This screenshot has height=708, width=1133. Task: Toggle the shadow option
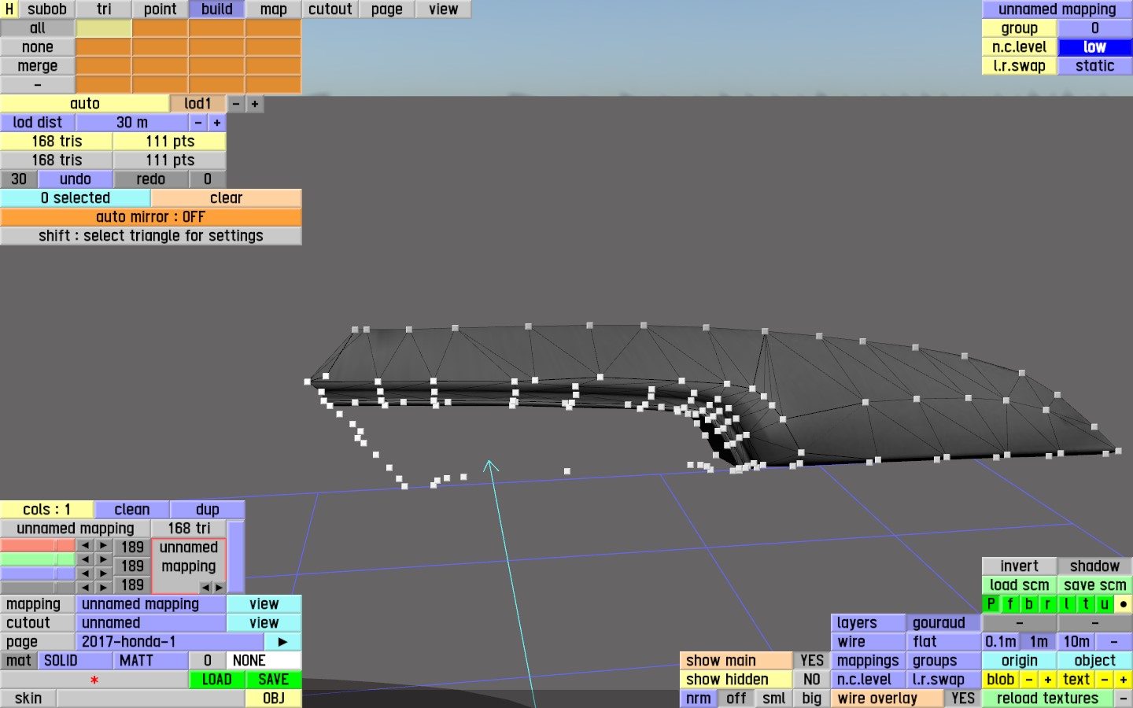1095,566
